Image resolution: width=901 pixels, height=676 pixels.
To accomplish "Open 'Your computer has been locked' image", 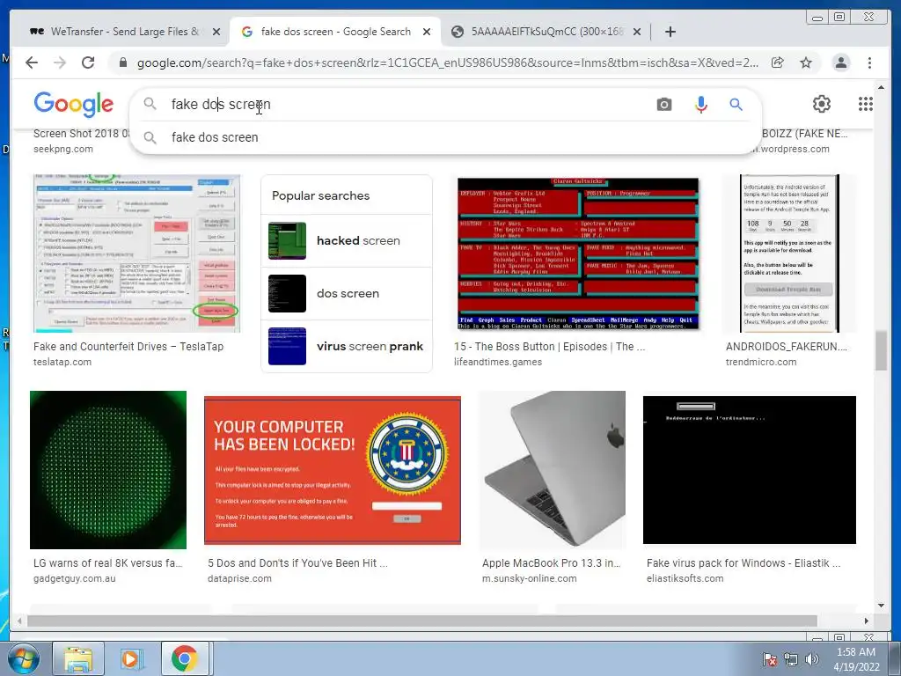I will coord(332,470).
